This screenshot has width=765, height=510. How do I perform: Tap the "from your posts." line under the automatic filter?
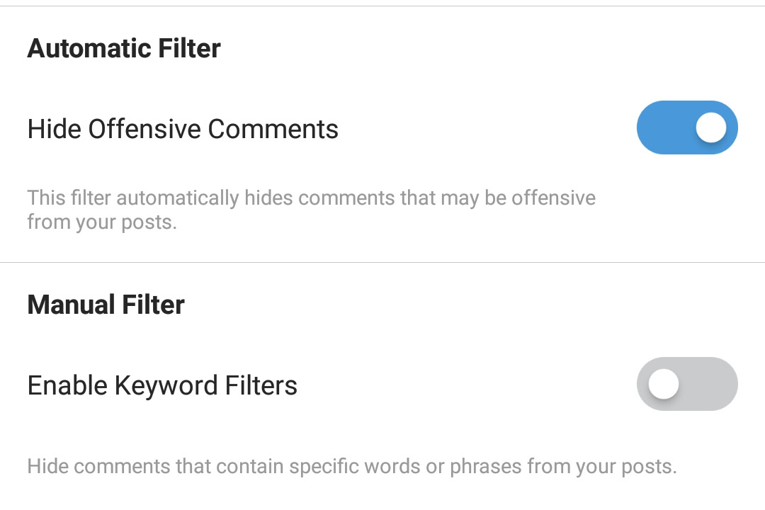click(x=101, y=222)
